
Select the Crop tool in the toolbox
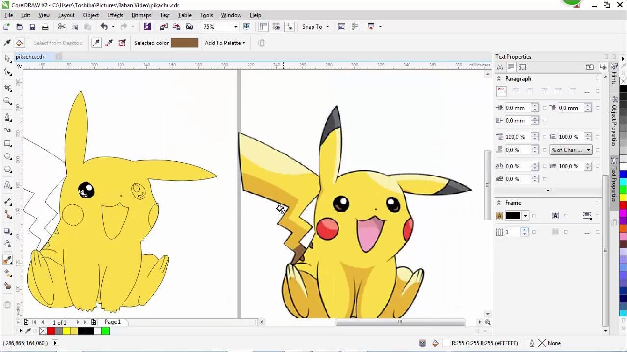tap(8, 88)
